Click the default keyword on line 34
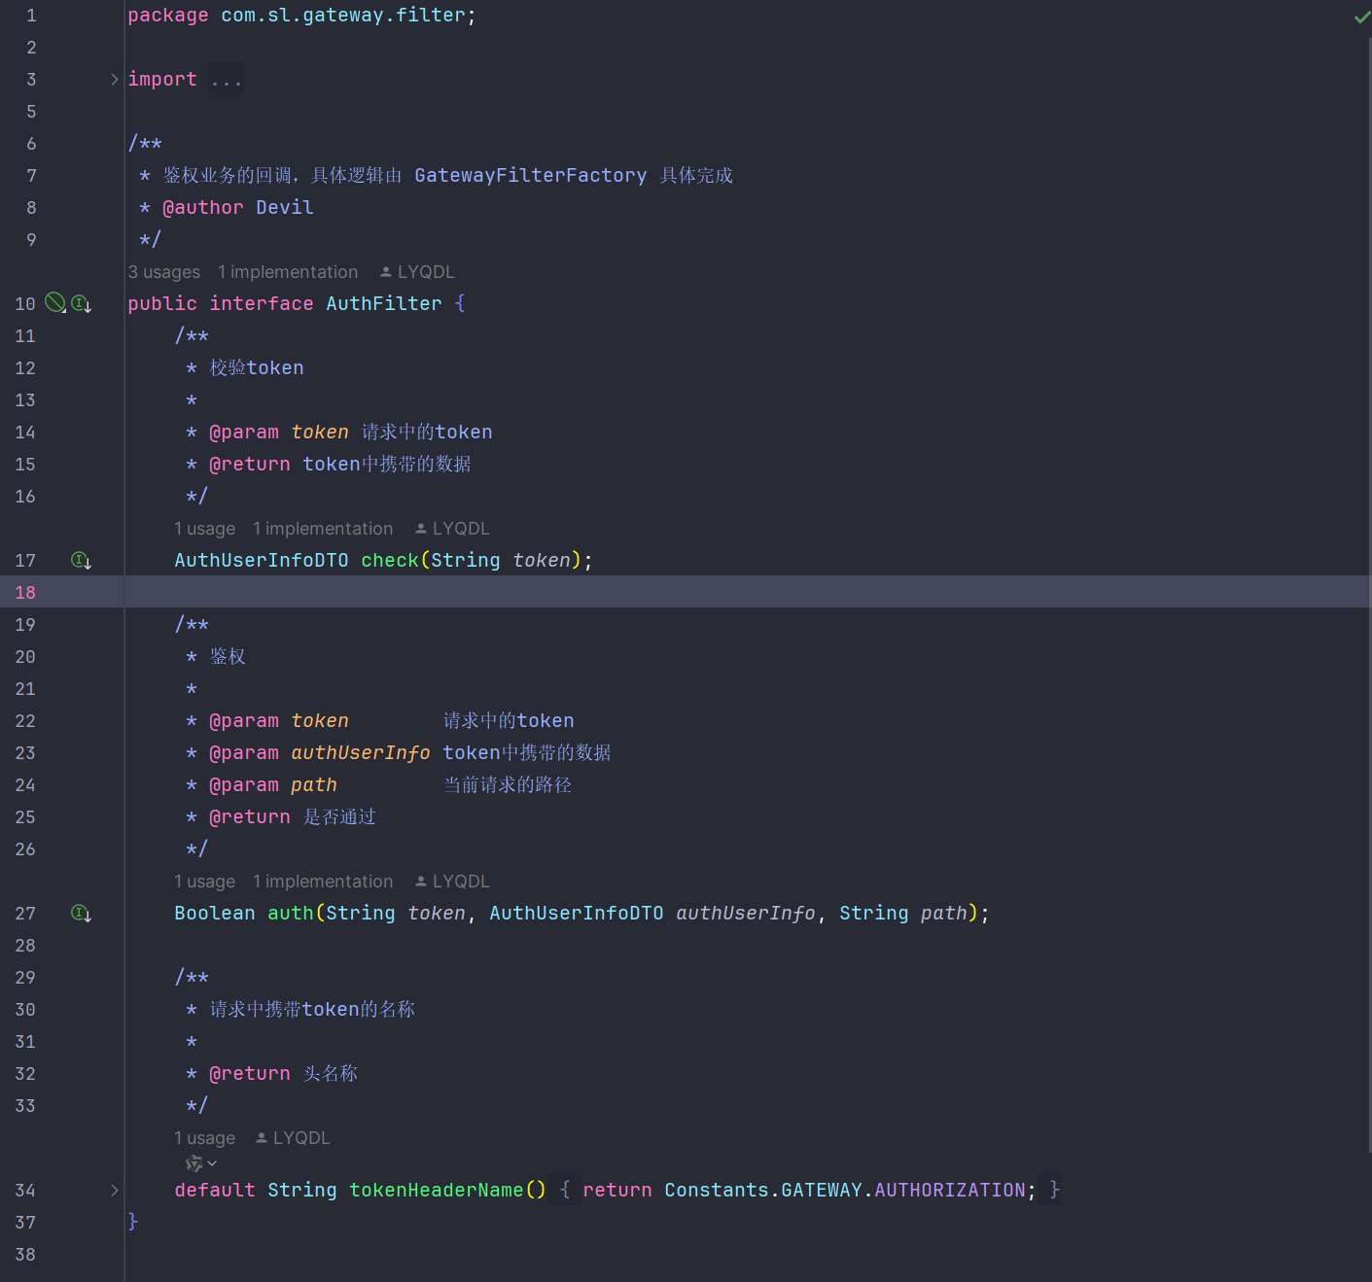 point(215,1191)
